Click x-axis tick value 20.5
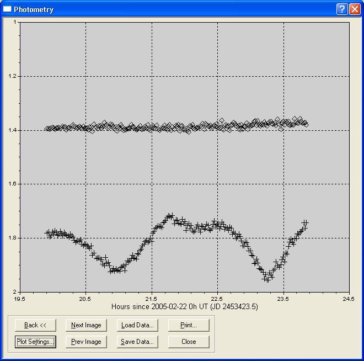The width and height of the screenshot is (364, 361). [85, 299]
